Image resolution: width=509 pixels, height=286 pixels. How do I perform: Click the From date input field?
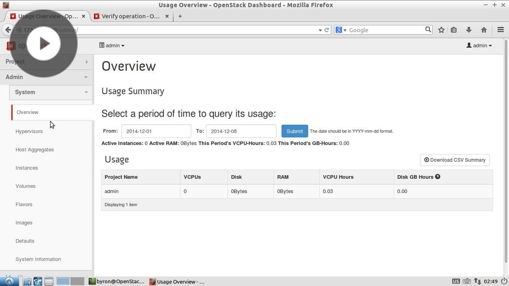[x=156, y=131]
